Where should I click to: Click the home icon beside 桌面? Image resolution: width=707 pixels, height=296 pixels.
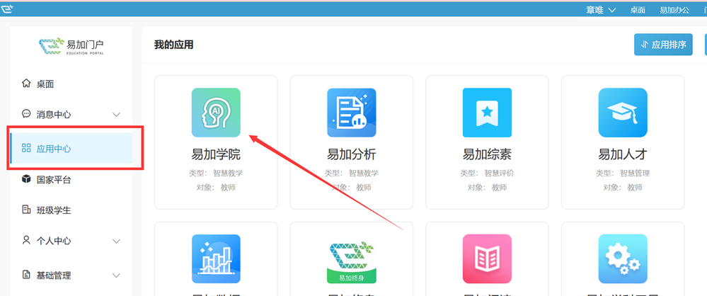26,84
